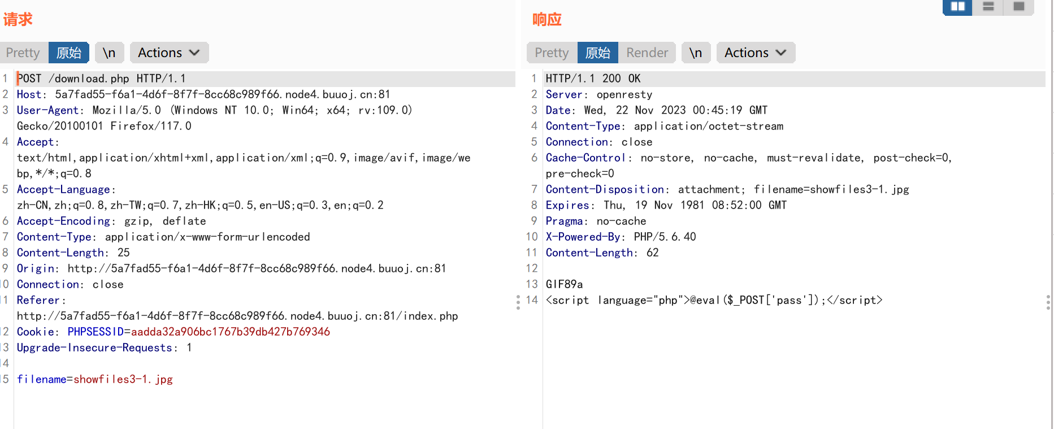Click the Expires header line
Viewport: 1054px width, 429px height.
(x=666, y=205)
